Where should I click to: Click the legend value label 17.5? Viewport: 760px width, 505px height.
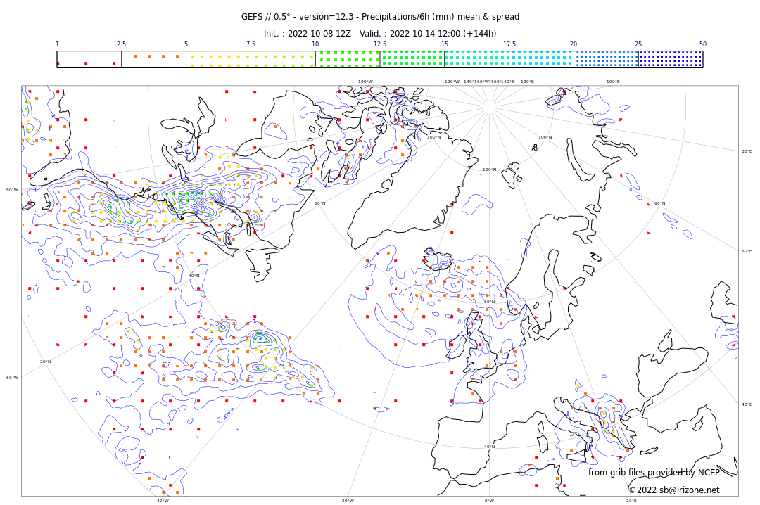(x=509, y=44)
